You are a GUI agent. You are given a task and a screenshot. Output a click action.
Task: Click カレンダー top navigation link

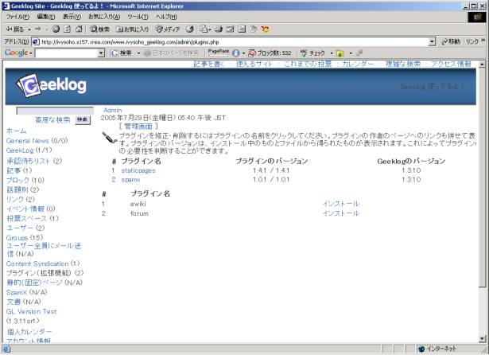point(358,64)
